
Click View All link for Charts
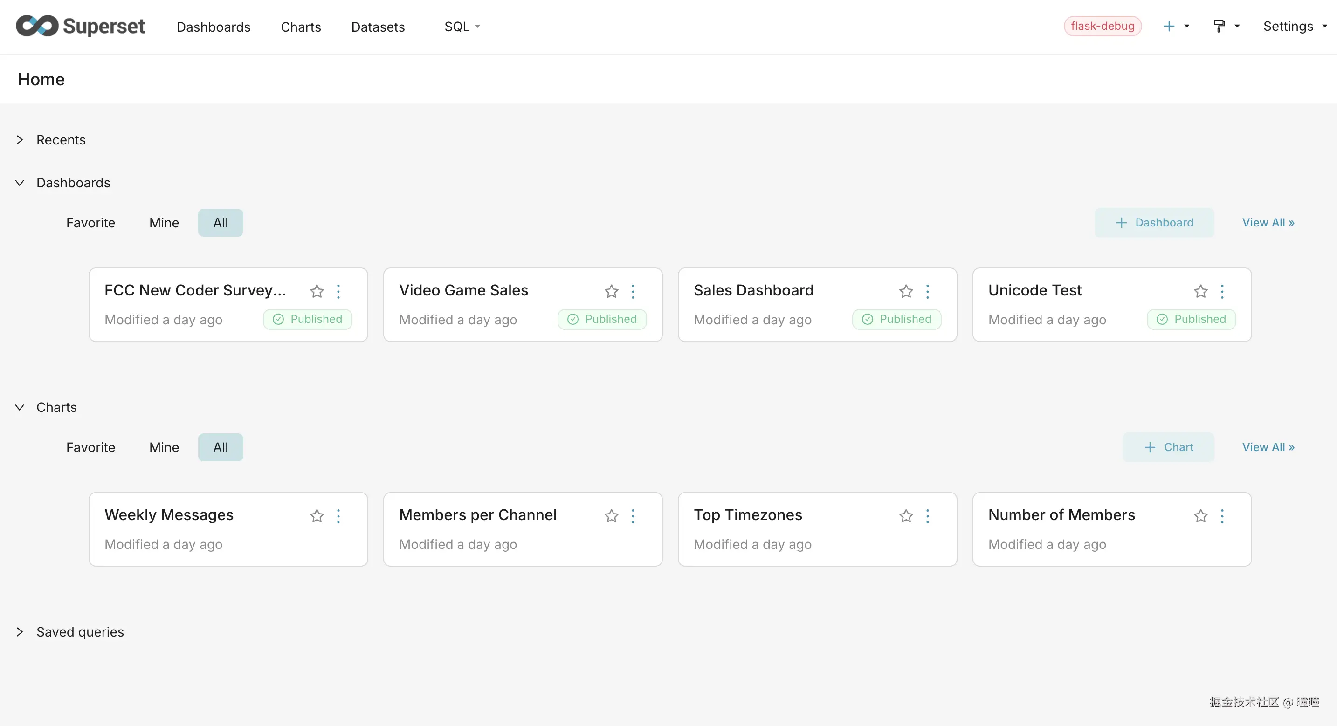[1268, 447]
